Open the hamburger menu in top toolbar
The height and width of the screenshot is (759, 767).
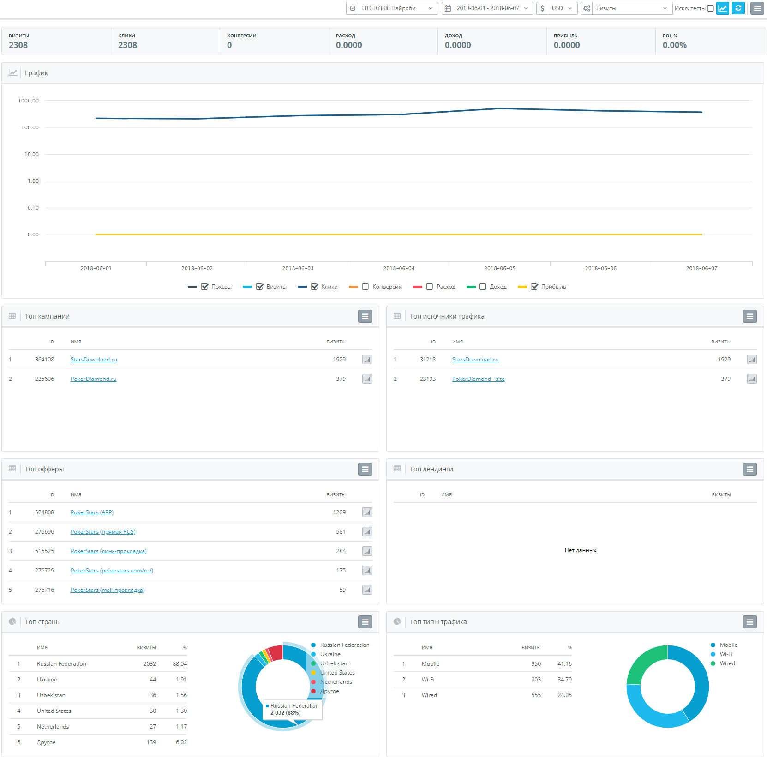tap(757, 8)
